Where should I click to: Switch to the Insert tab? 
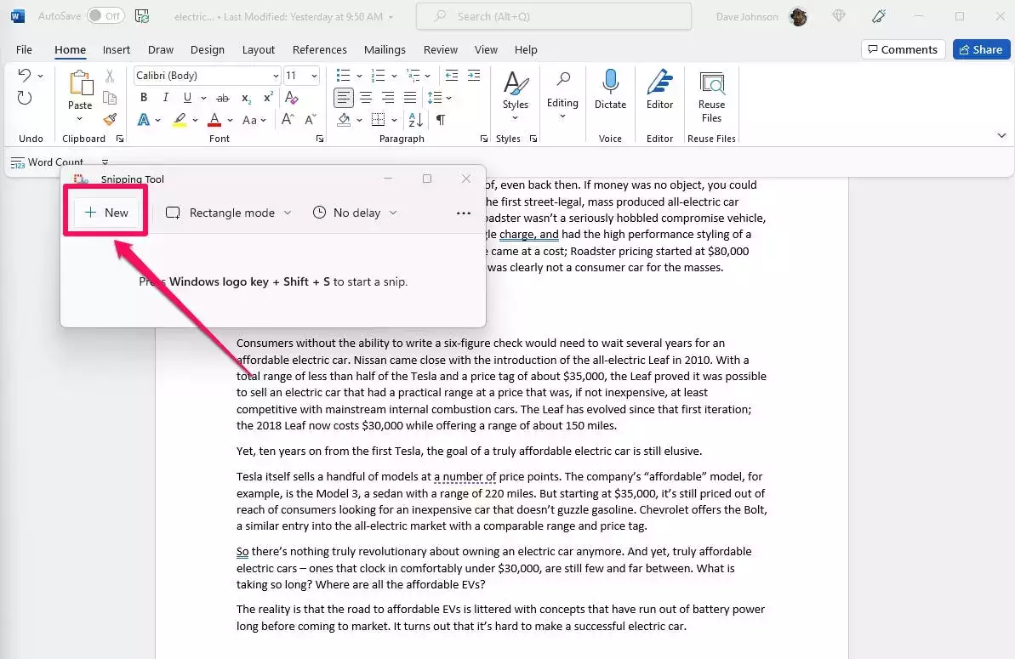117,50
